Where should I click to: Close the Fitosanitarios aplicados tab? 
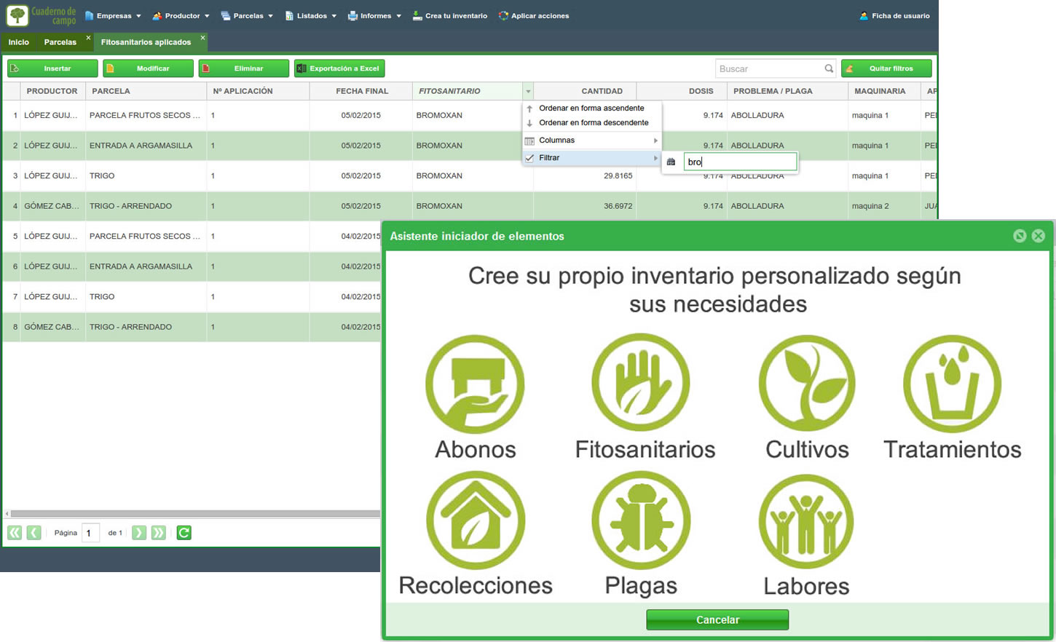(202, 38)
